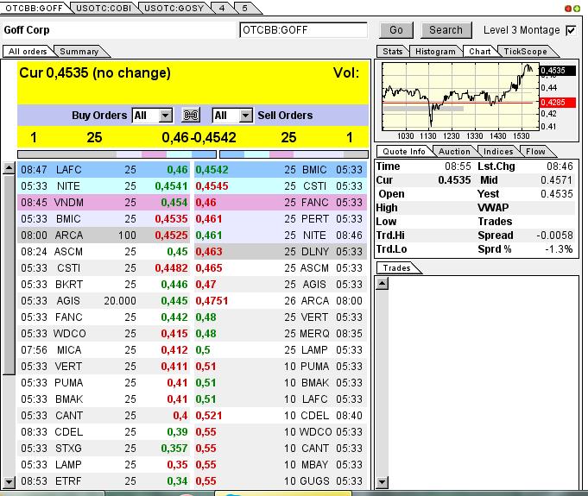Click the Search button
Viewport: 588px width, 496px height.
click(446, 30)
